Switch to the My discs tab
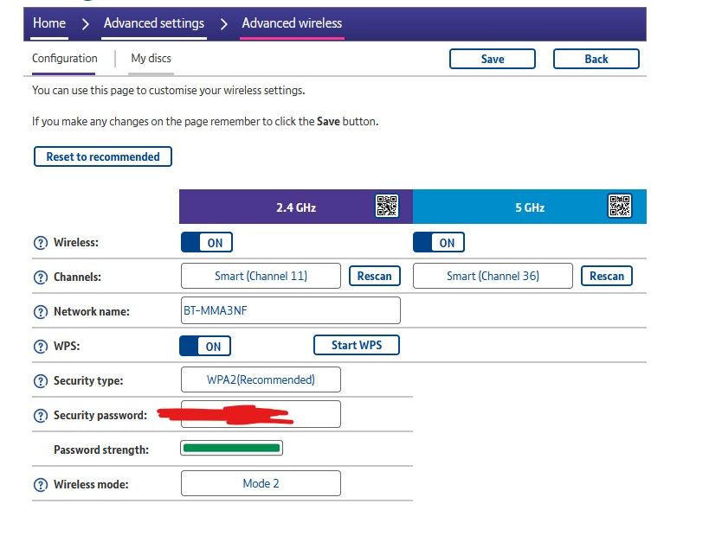Viewport: 709px width, 542px height. point(151,59)
